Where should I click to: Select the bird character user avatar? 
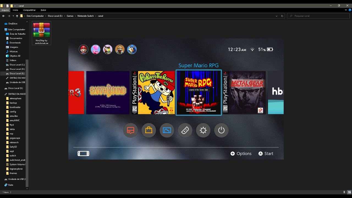click(x=108, y=50)
